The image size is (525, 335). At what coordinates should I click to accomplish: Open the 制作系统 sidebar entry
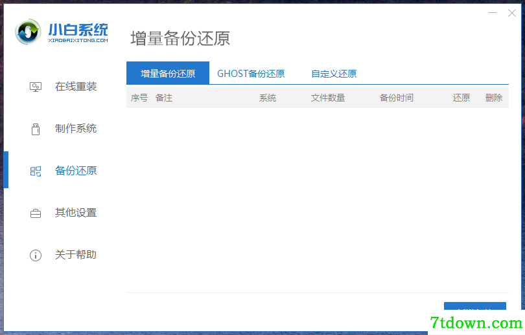pos(76,129)
